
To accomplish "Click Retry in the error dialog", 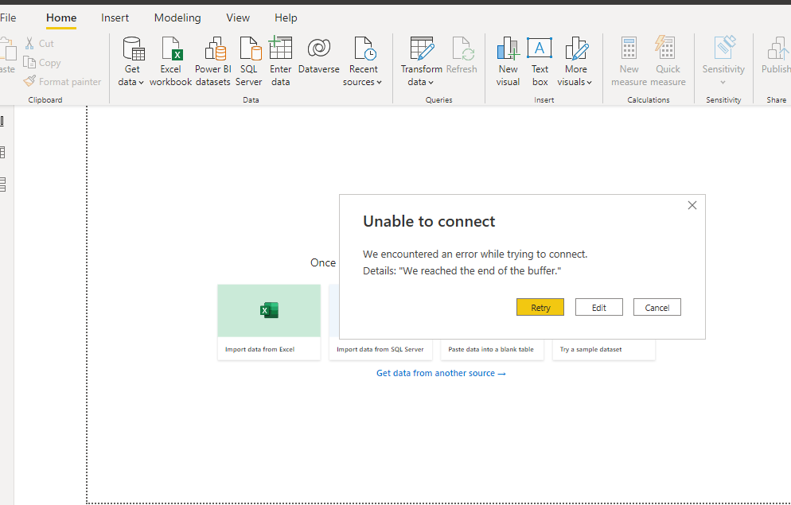I will [x=540, y=308].
